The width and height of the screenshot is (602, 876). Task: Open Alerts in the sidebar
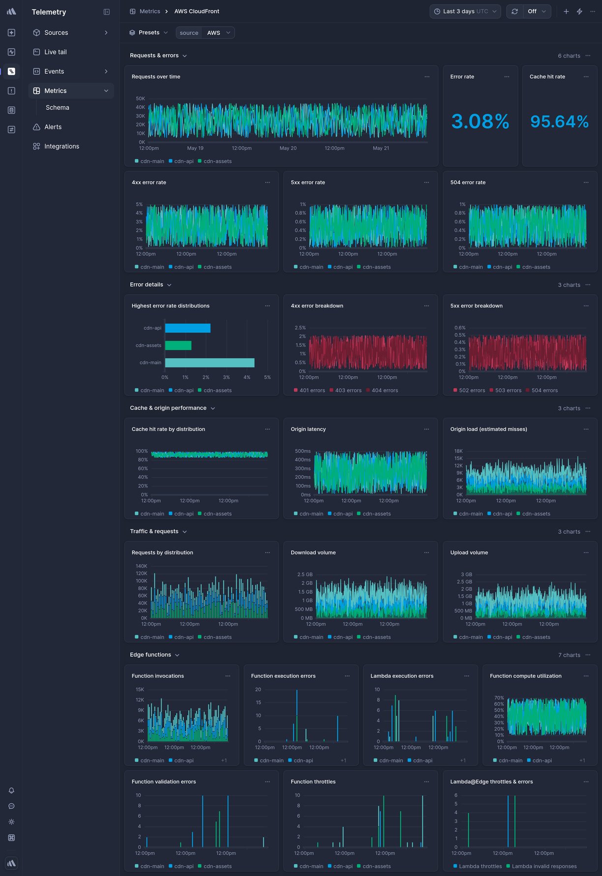tap(71, 127)
